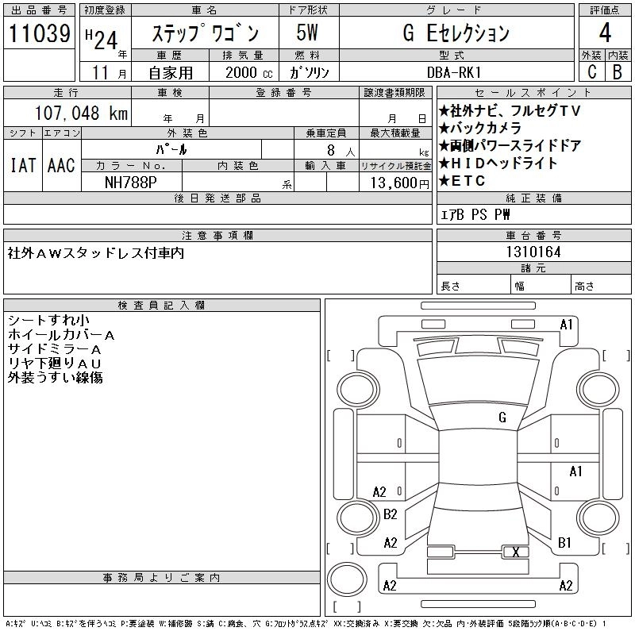The width and height of the screenshot is (635, 635).
Task: Select the sales point 両側パワースライドドア
Action: pos(510,145)
